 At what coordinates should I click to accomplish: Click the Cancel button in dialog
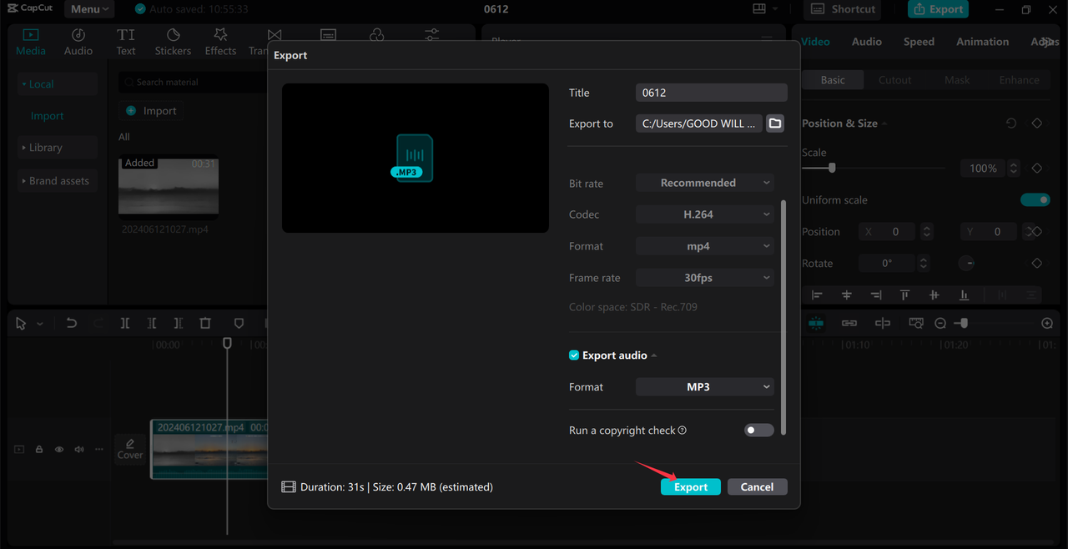(757, 486)
